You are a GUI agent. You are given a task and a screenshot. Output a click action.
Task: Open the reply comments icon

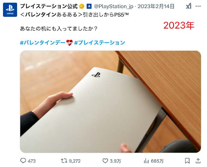(23, 161)
